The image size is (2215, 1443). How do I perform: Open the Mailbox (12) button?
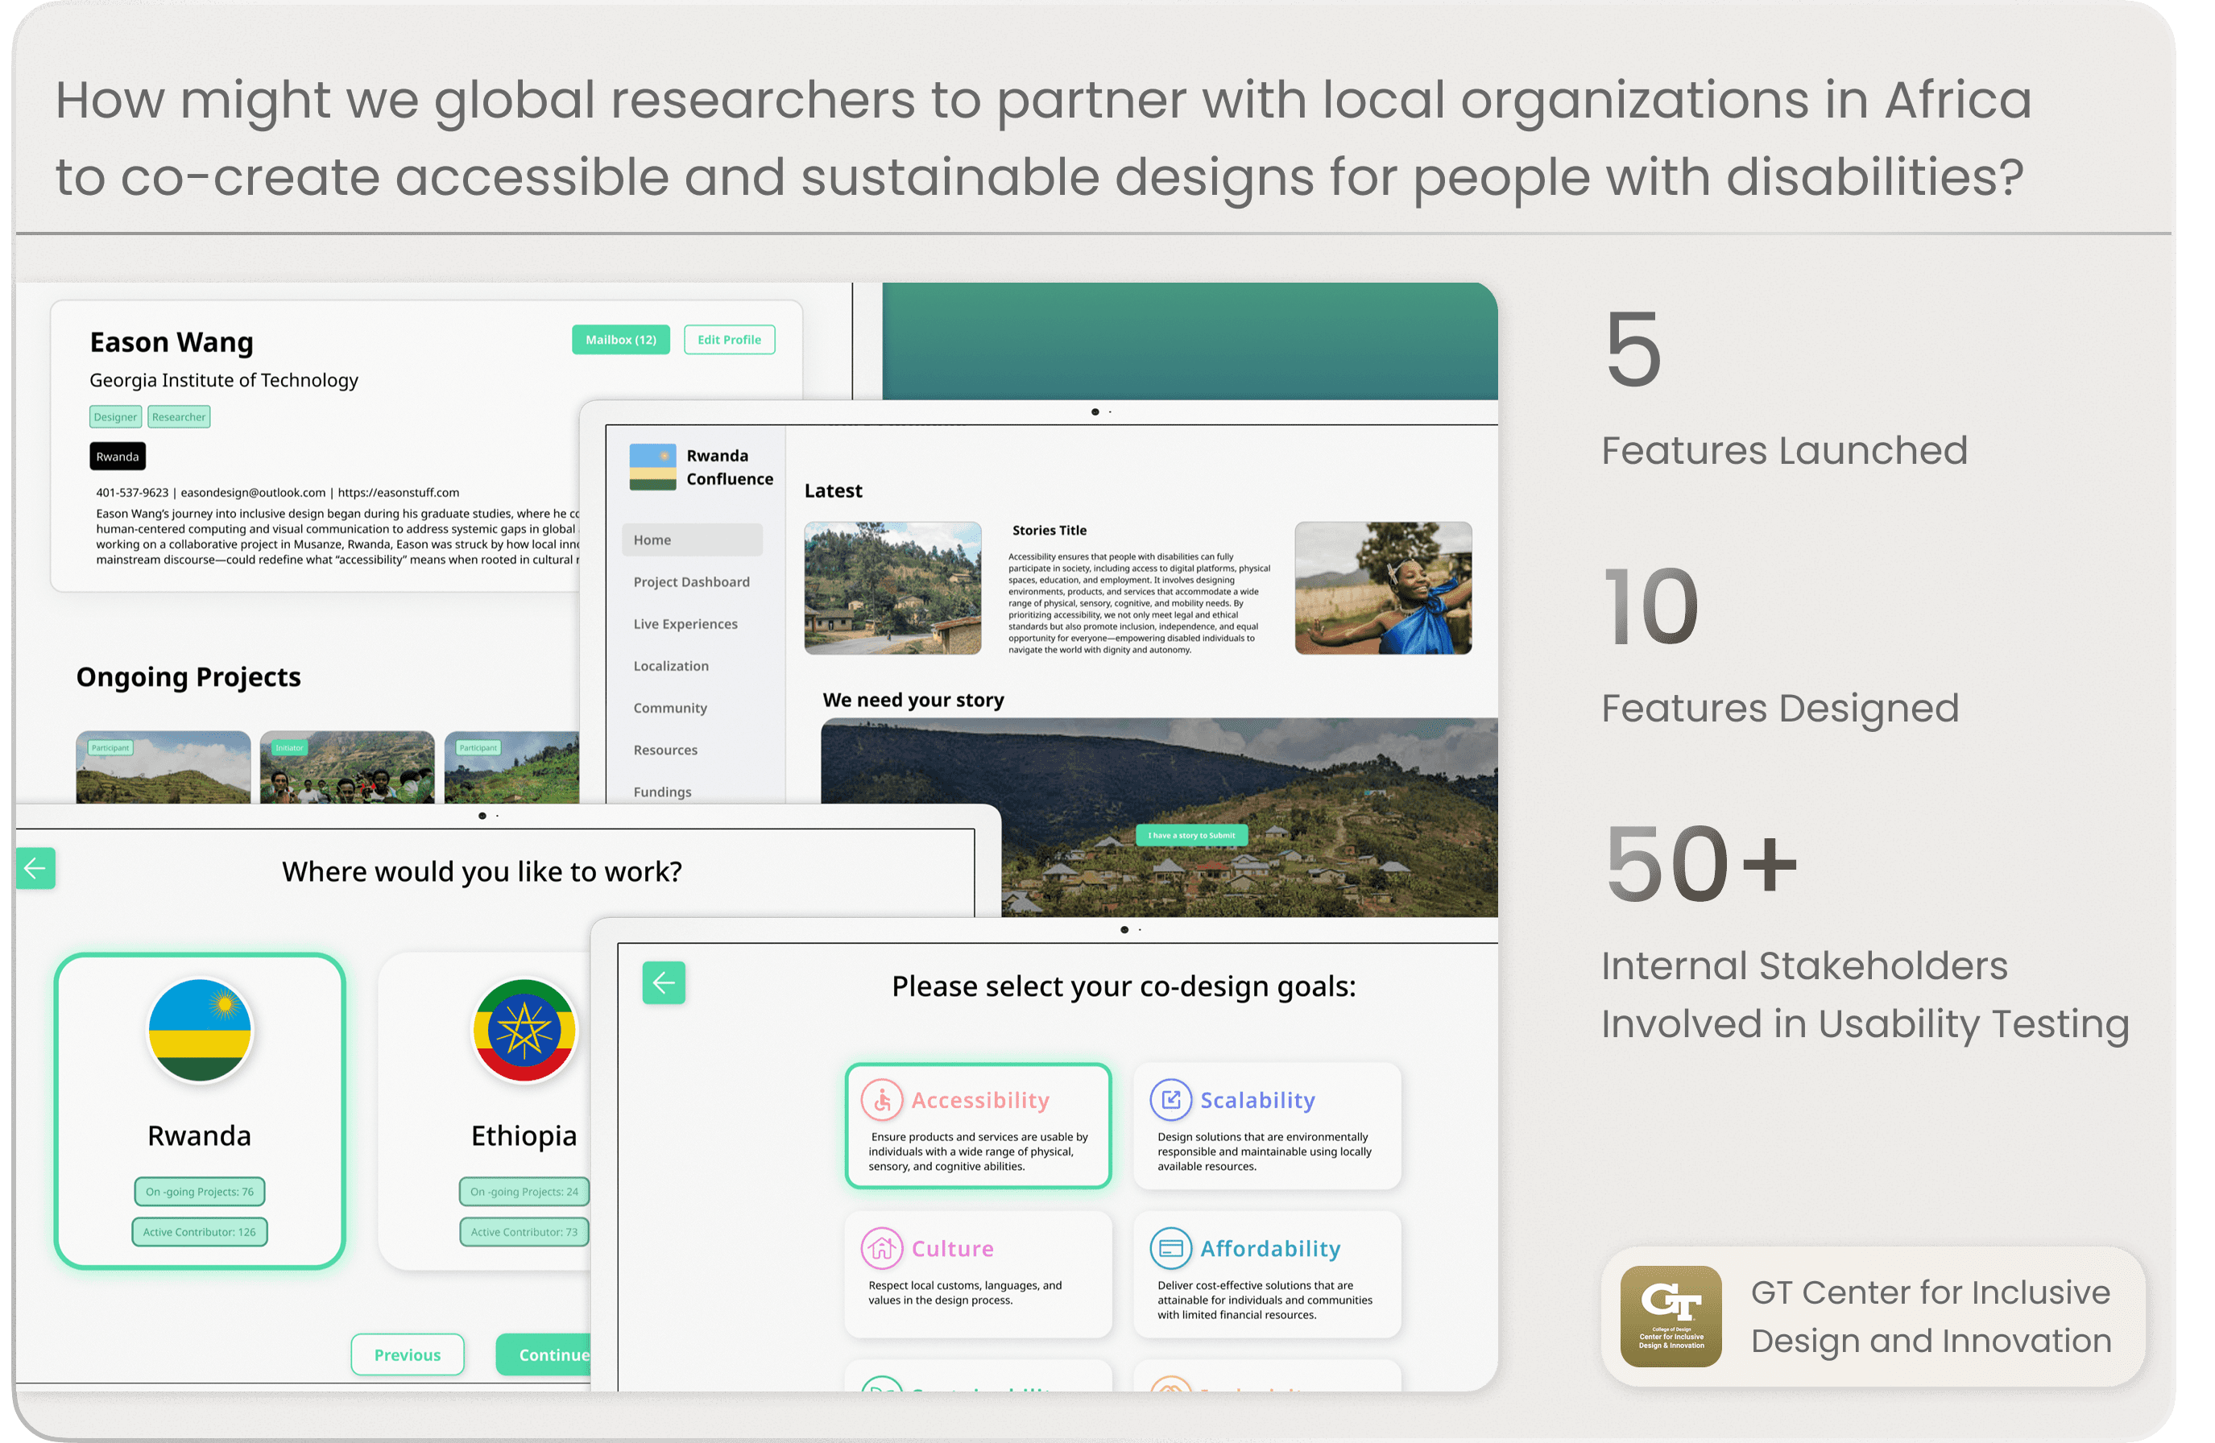click(x=621, y=340)
